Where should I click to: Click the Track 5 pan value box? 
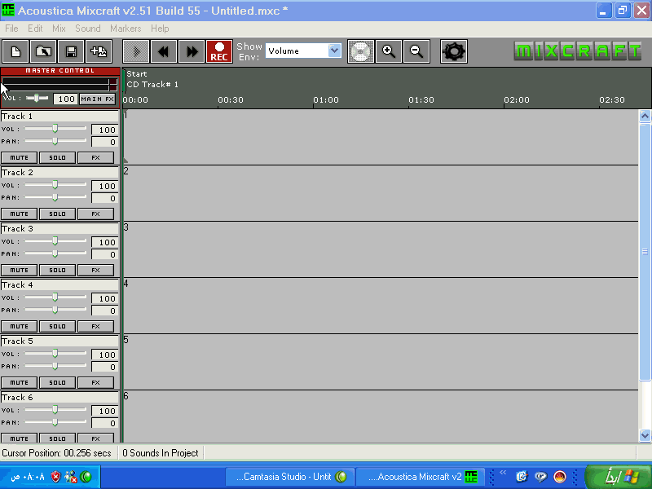104,368
